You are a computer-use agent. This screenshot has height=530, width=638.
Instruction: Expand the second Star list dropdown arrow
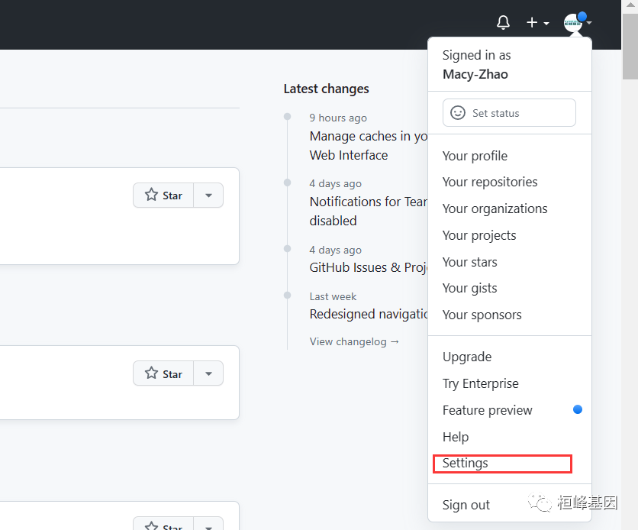[x=208, y=373]
